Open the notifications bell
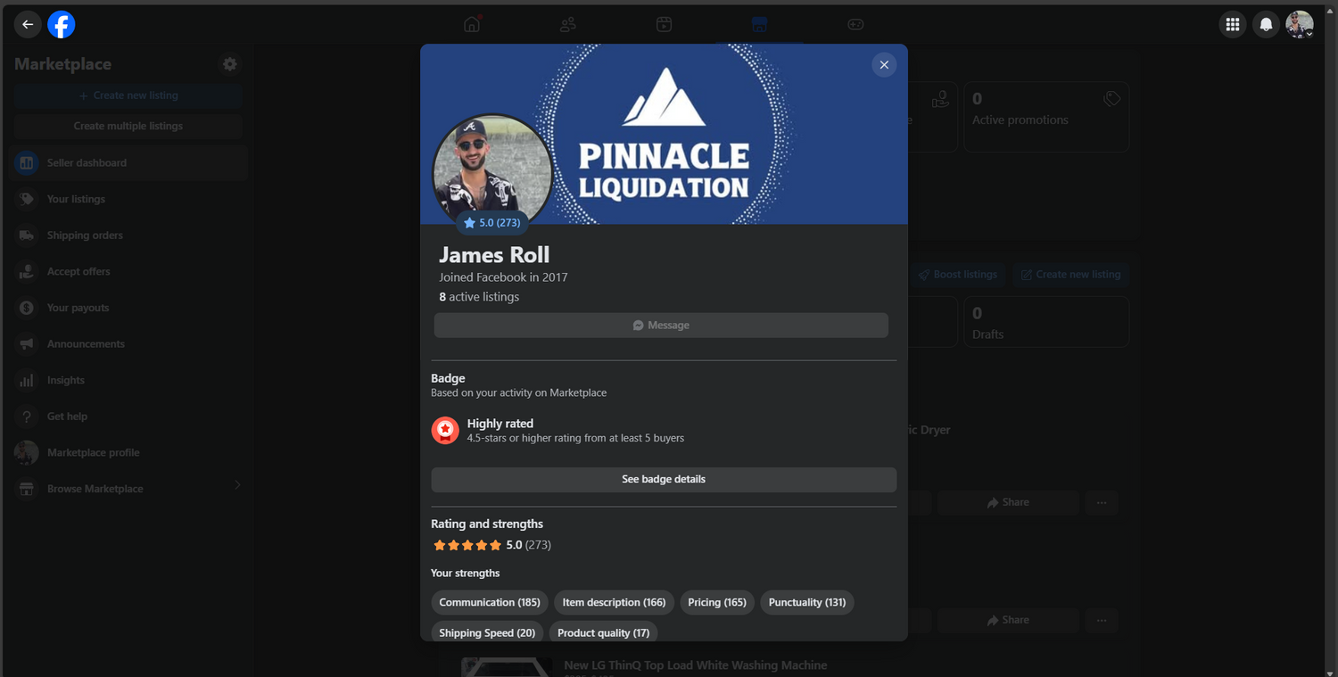 1266,25
